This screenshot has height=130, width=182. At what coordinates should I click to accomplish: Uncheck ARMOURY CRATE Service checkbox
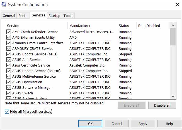9,48
